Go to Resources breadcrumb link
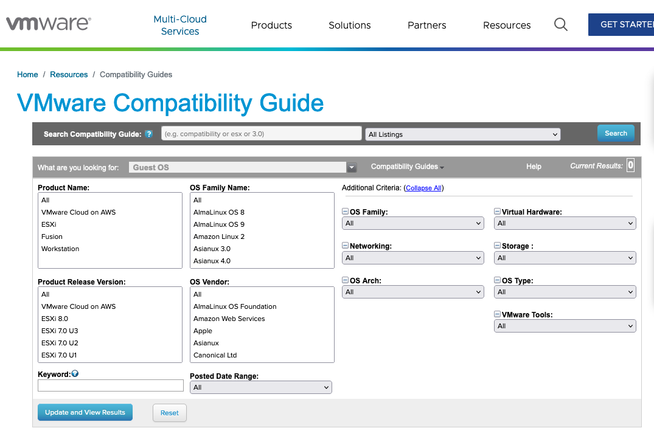The width and height of the screenshot is (654, 442). point(69,75)
